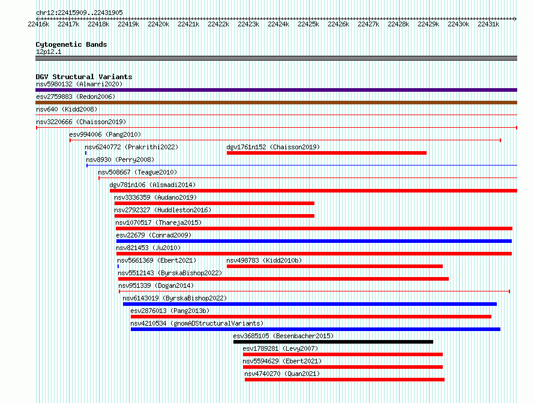Open esv22679 (Conrad2009) variant label
The image size is (534, 403).
(x=154, y=235)
